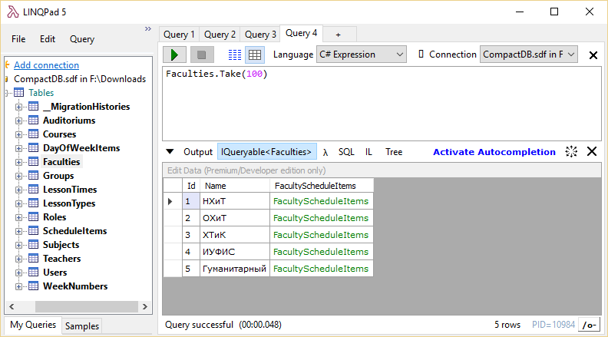Switch results to data grid view
608x337 pixels.
(255, 55)
